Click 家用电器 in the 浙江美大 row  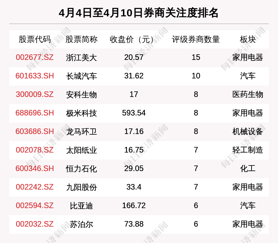[x=248, y=58]
